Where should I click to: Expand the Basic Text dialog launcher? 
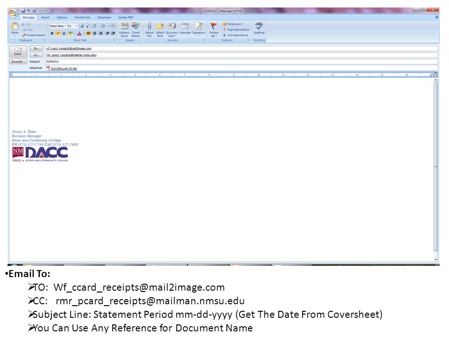115,40
